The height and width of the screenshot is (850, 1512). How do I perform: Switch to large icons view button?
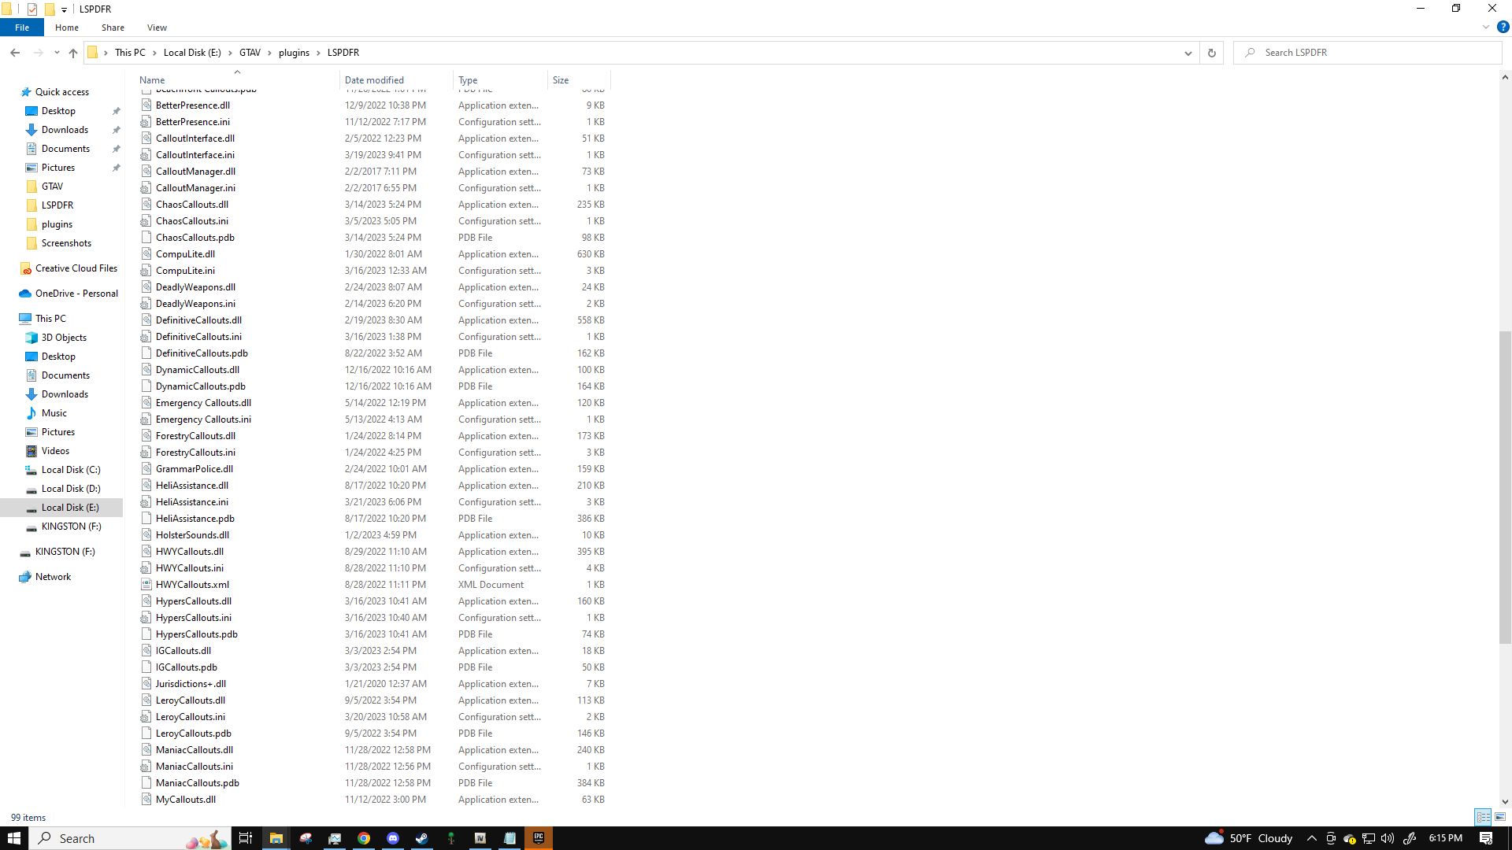[x=1500, y=817]
